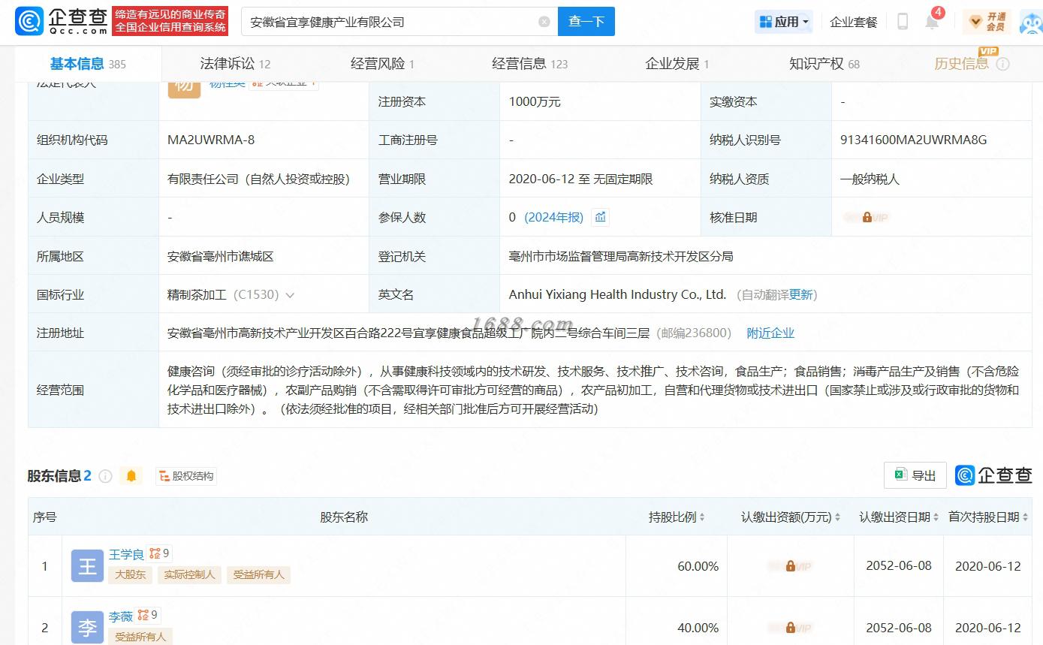Click the 李 shareholder avatar

pos(87,627)
